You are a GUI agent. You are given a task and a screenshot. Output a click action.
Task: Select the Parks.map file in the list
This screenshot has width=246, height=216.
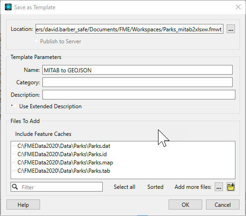tap(65, 163)
